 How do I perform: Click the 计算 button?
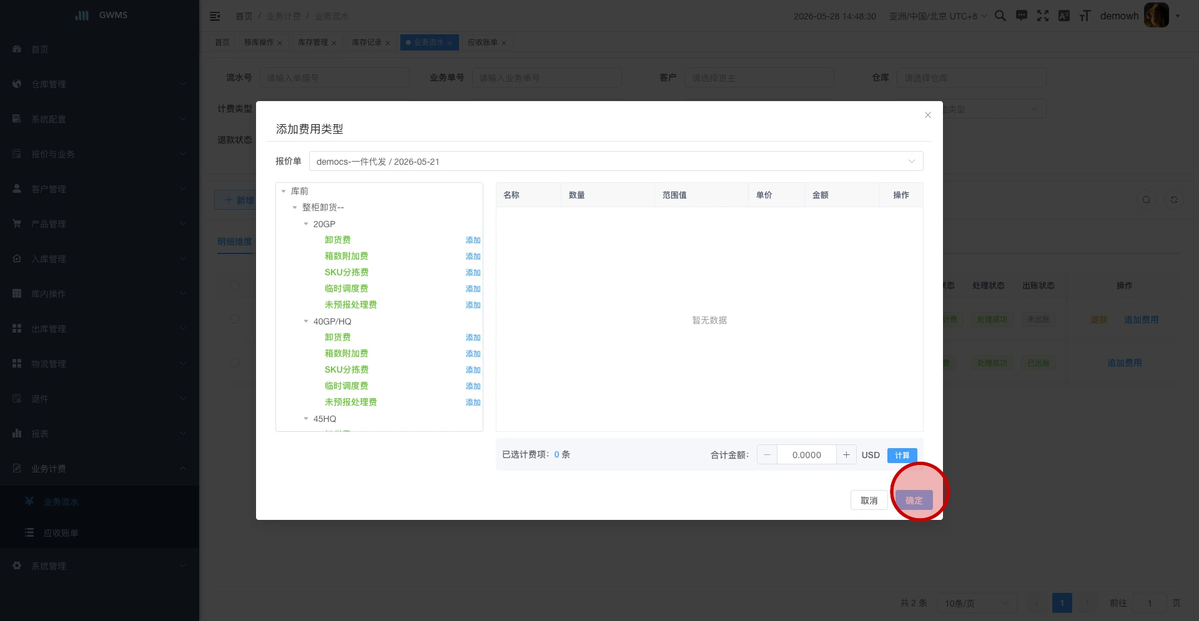pos(902,455)
